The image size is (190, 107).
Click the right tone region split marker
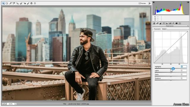click(x=179, y=64)
